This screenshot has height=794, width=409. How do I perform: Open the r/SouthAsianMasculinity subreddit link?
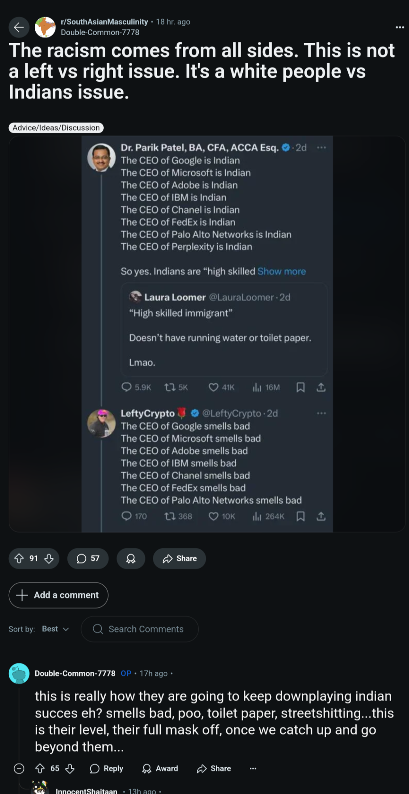pos(104,22)
